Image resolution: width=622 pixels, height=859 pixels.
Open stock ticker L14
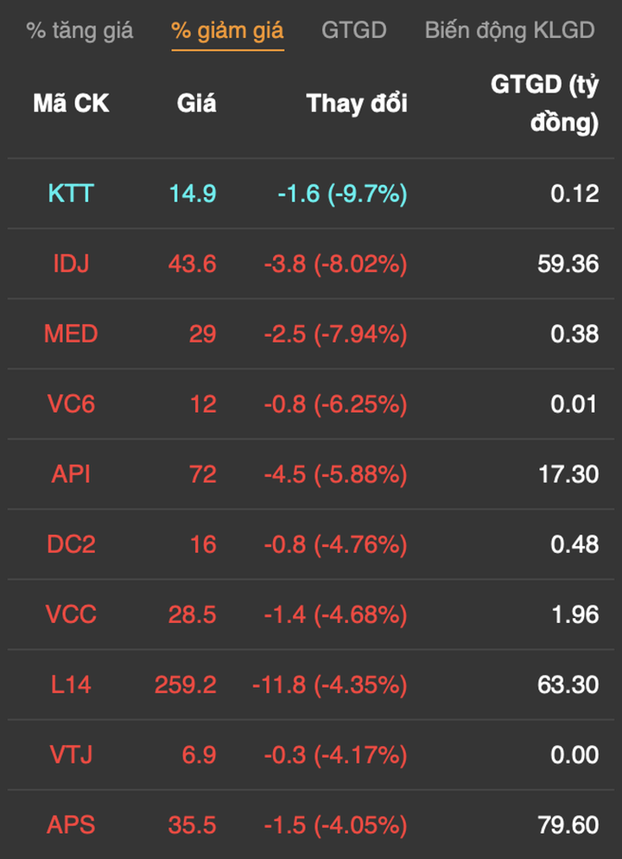pos(71,684)
